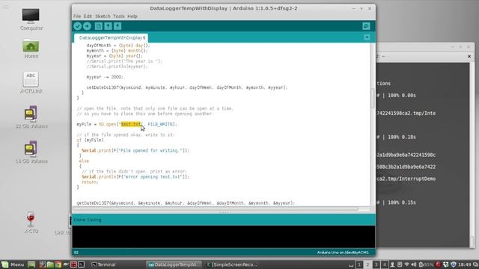Click the 'ca2.tmp/InterruptDemo' terminal output line
The image size is (479, 269).
click(406, 179)
